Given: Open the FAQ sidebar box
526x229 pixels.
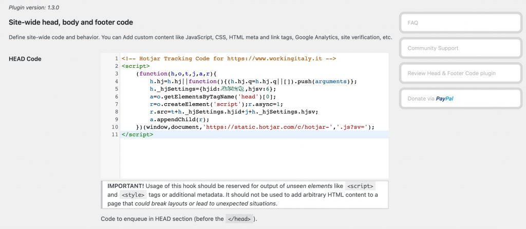Looking at the screenshot, I should click(460, 23).
